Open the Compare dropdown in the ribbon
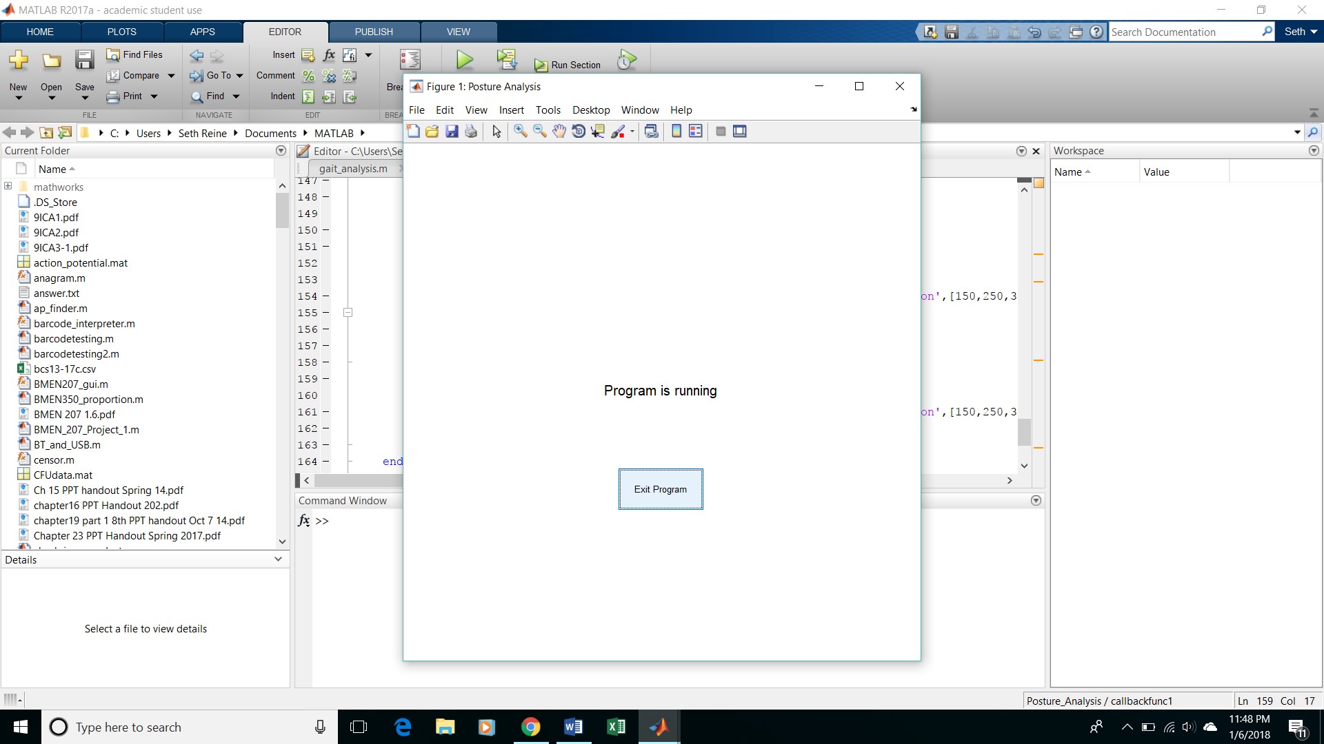The width and height of the screenshot is (1324, 744). (171, 76)
